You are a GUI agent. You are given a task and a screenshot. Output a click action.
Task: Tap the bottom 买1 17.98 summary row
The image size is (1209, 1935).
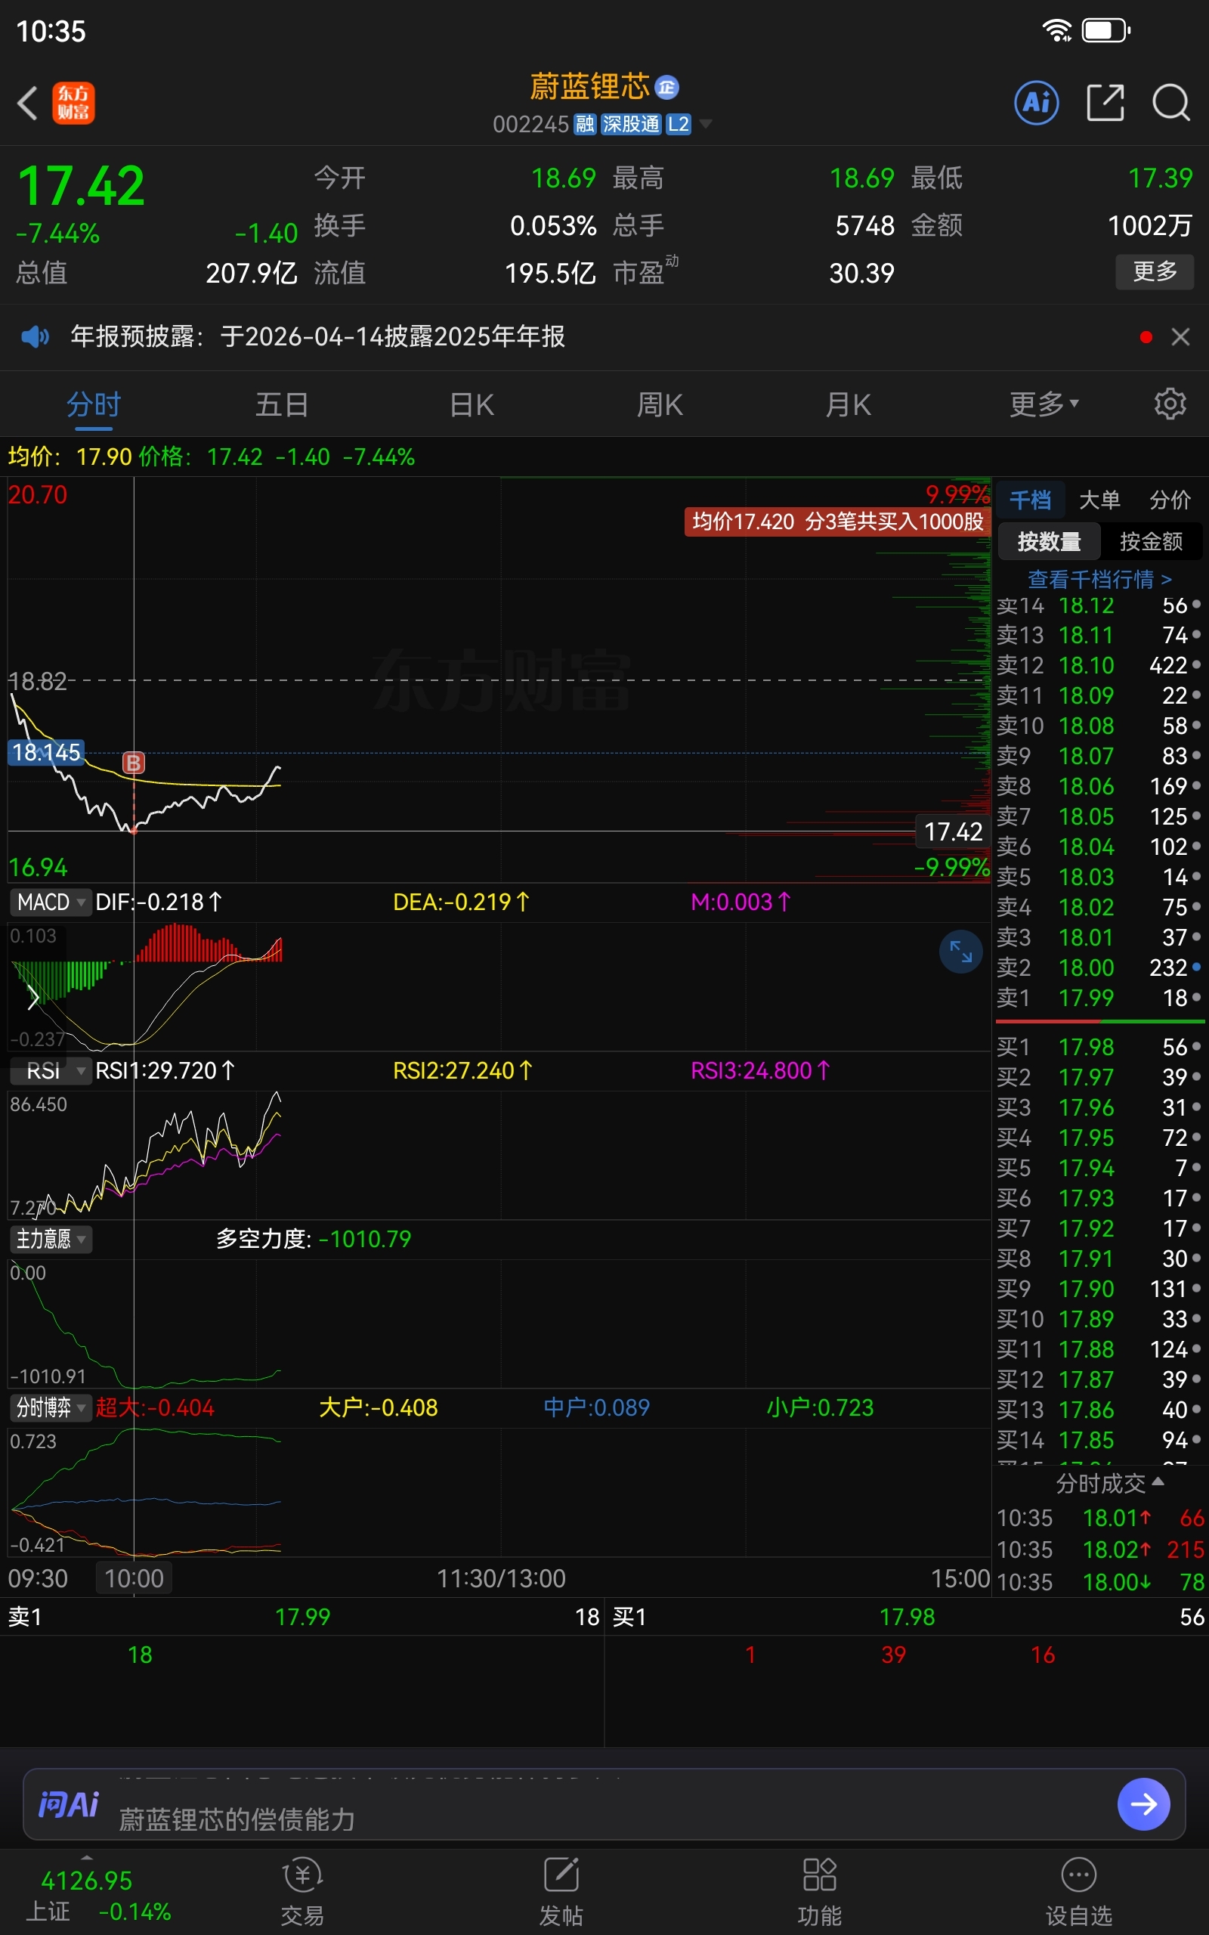pyautogui.click(x=908, y=1617)
